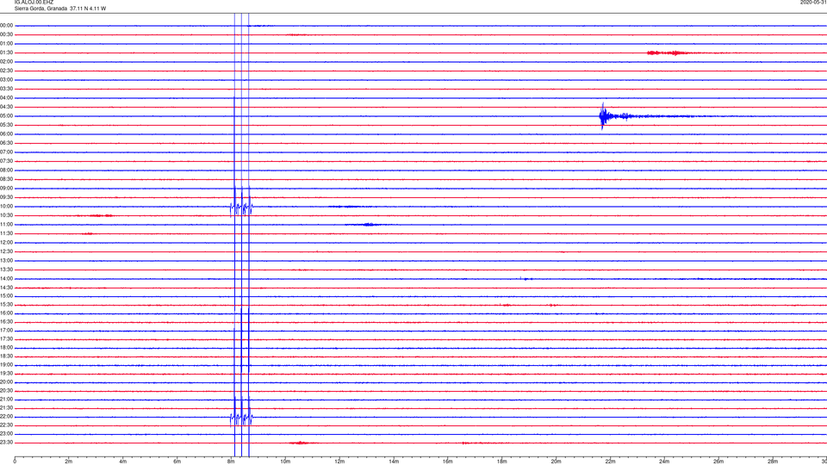Screen dimensions: 827x465
Task: Select the 10:00 row time label
Action: 6,207
